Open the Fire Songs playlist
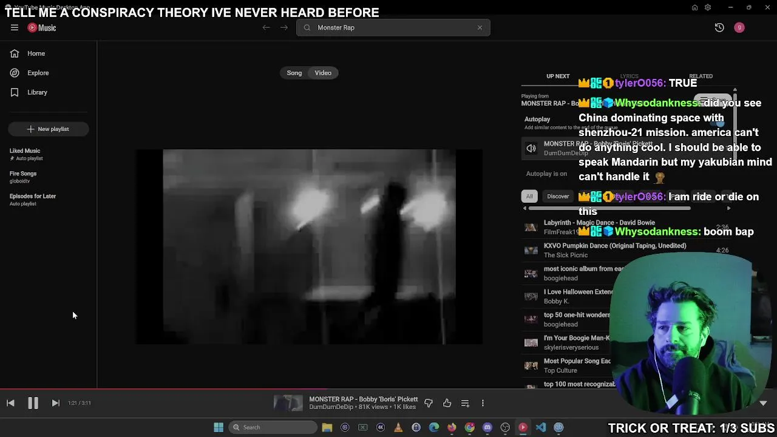 point(49,177)
